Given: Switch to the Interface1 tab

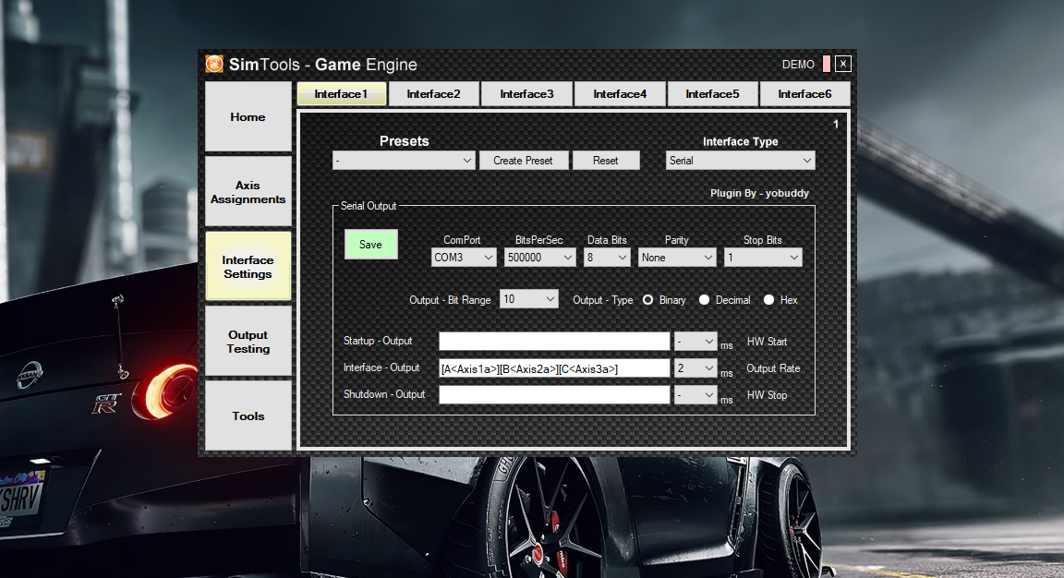Looking at the screenshot, I should [x=342, y=93].
